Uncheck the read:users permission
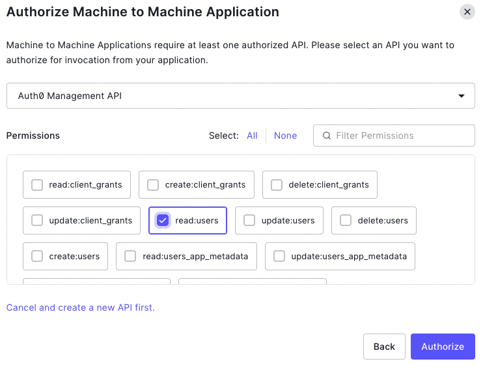Screen dimensions: 483x370 (x=163, y=220)
